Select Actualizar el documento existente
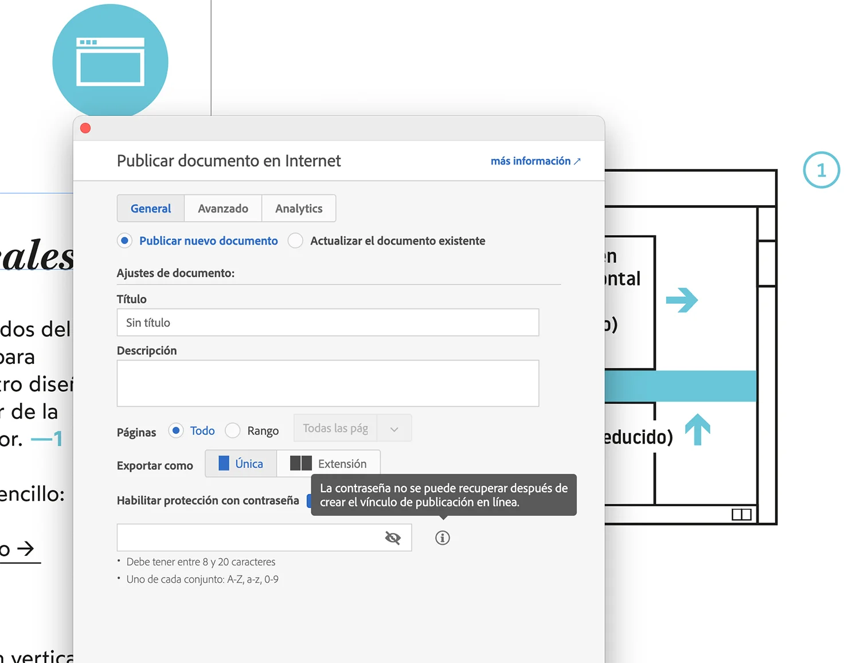This screenshot has height=663, width=860. tap(295, 241)
